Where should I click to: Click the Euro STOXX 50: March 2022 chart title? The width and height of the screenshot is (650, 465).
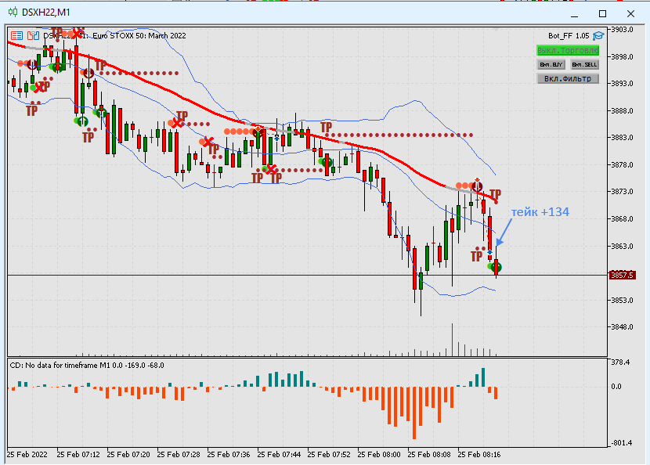(x=139, y=36)
